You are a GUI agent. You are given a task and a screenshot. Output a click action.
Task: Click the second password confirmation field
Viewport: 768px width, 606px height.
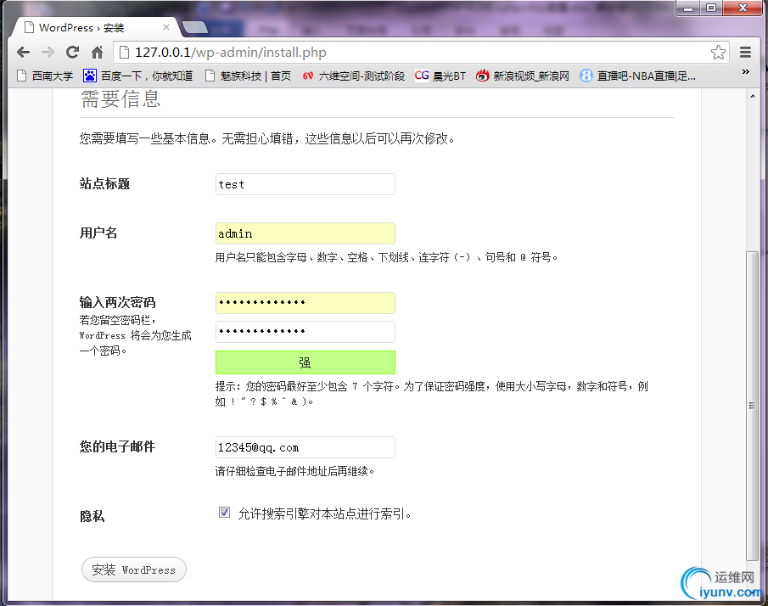(306, 332)
